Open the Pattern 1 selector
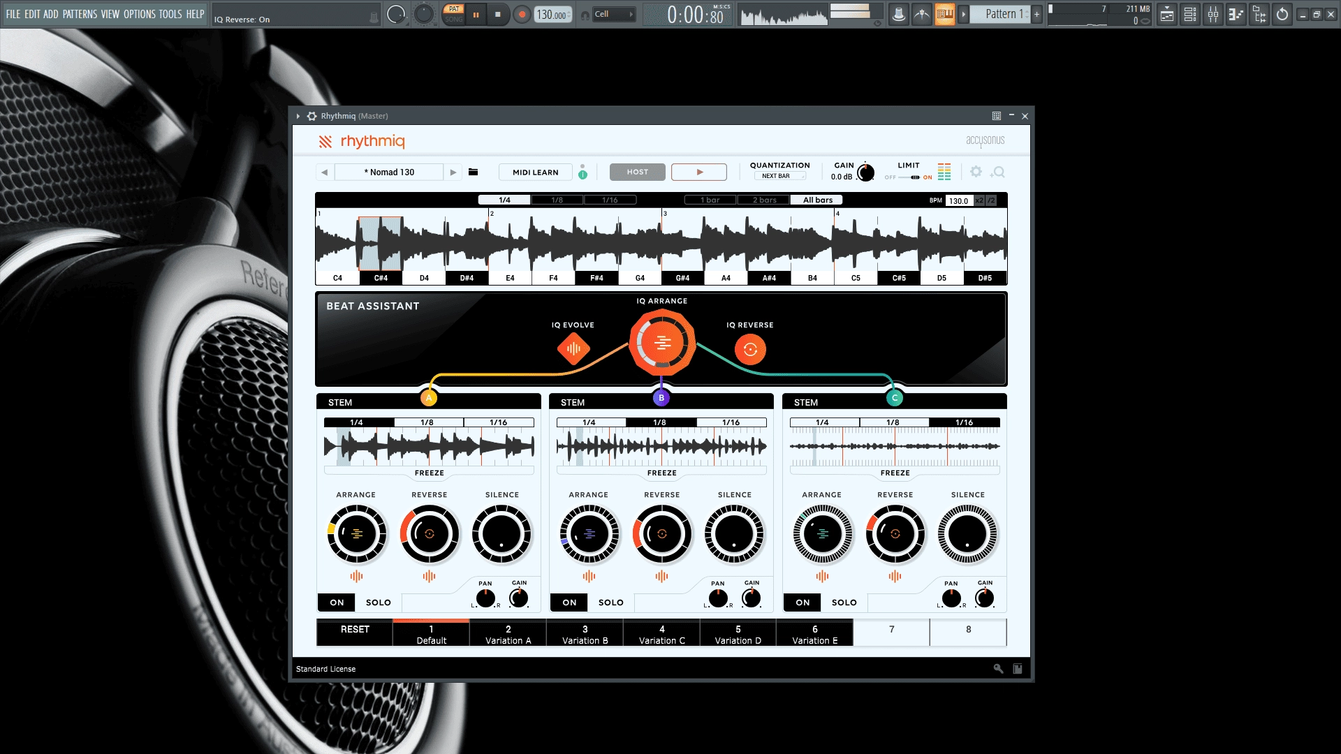The height and width of the screenshot is (754, 1341). click(1000, 14)
